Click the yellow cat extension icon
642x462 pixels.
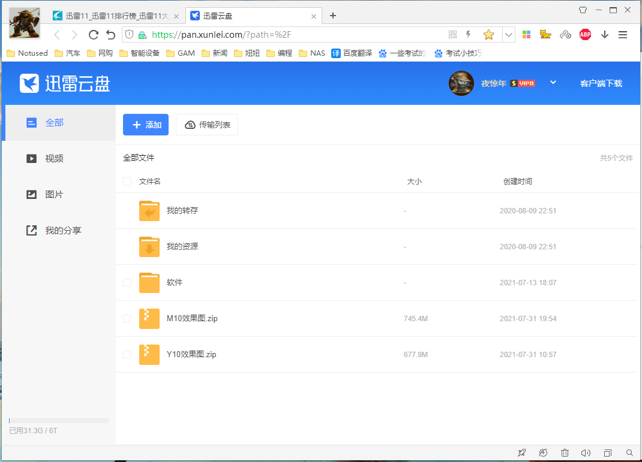click(545, 35)
